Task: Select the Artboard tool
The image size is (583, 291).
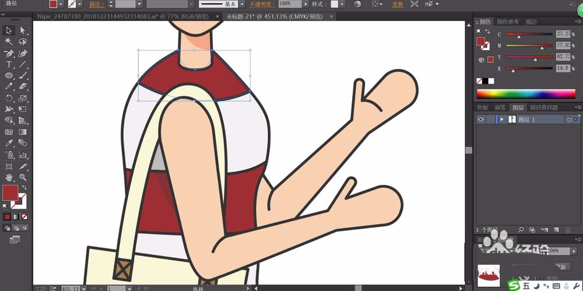Action: 9,166
